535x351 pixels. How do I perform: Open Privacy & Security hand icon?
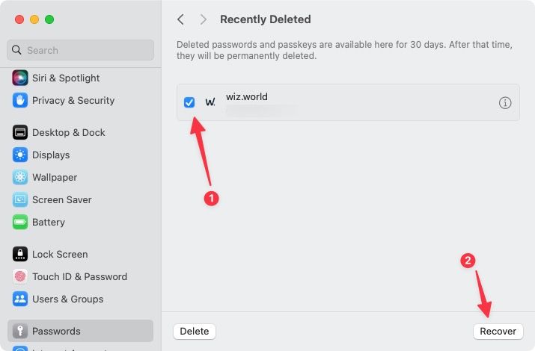coord(20,100)
